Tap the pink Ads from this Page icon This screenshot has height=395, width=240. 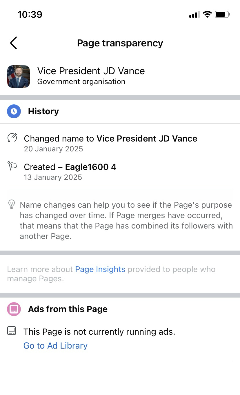[x=14, y=309]
